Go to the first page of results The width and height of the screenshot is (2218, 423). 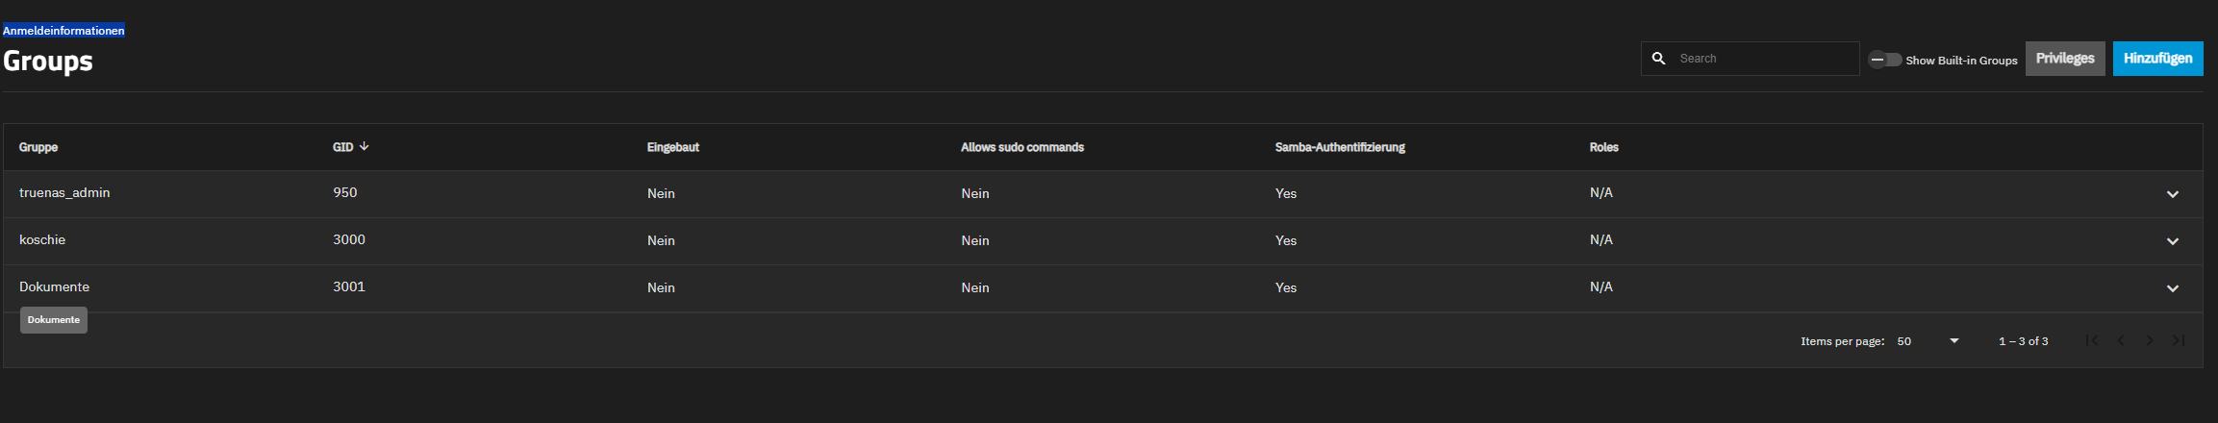click(2092, 340)
